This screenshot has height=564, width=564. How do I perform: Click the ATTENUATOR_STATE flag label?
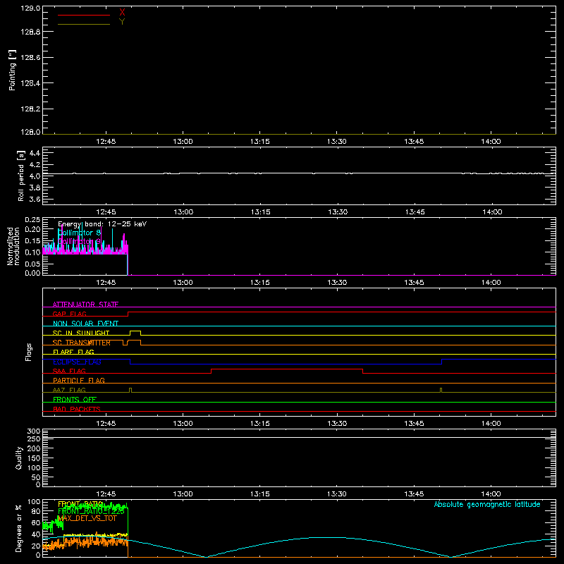pos(85,305)
